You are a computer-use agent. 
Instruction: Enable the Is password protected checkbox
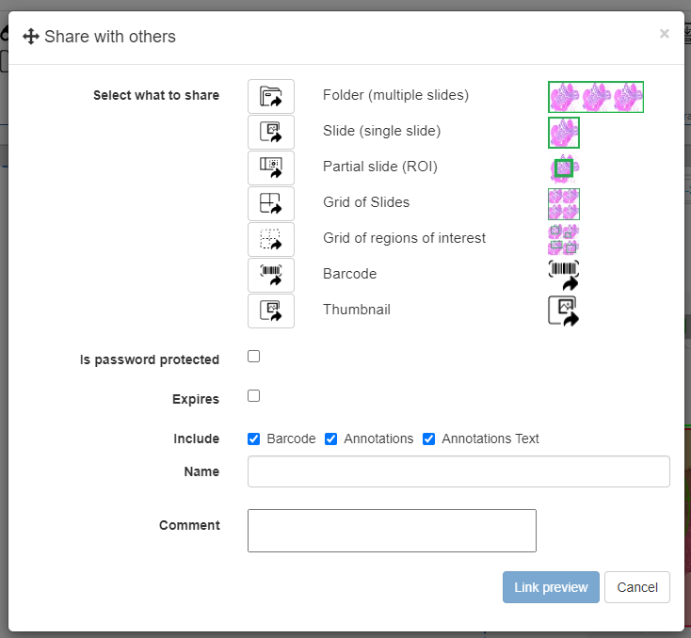tap(253, 357)
